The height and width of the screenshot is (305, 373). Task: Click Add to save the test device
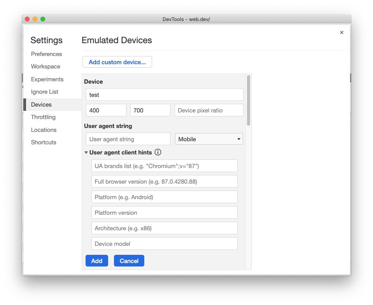[x=96, y=261]
